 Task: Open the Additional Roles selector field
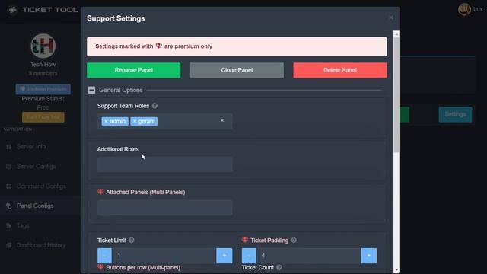pos(164,164)
